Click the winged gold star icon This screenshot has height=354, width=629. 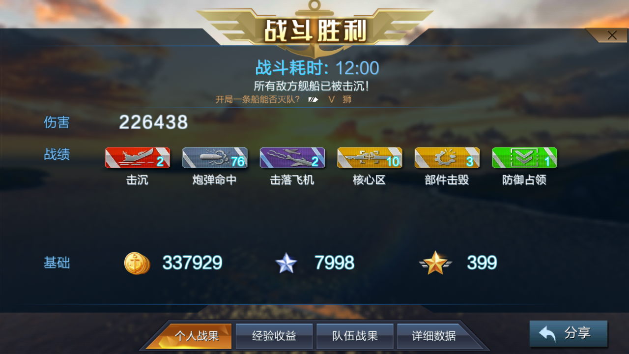click(435, 263)
